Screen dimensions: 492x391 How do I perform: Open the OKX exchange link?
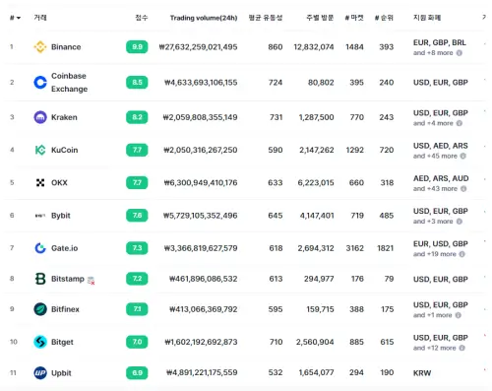coord(59,182)
